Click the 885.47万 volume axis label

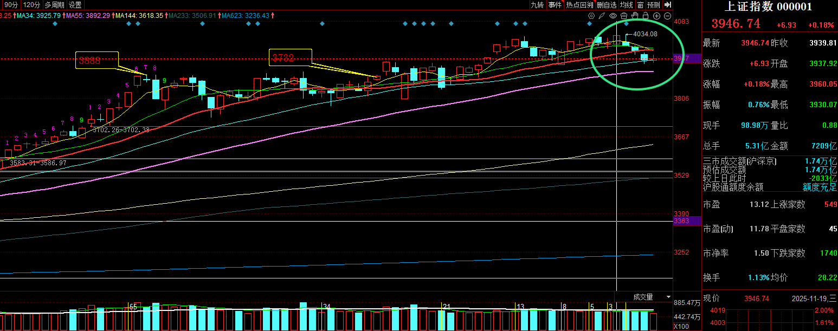point(687,303)
